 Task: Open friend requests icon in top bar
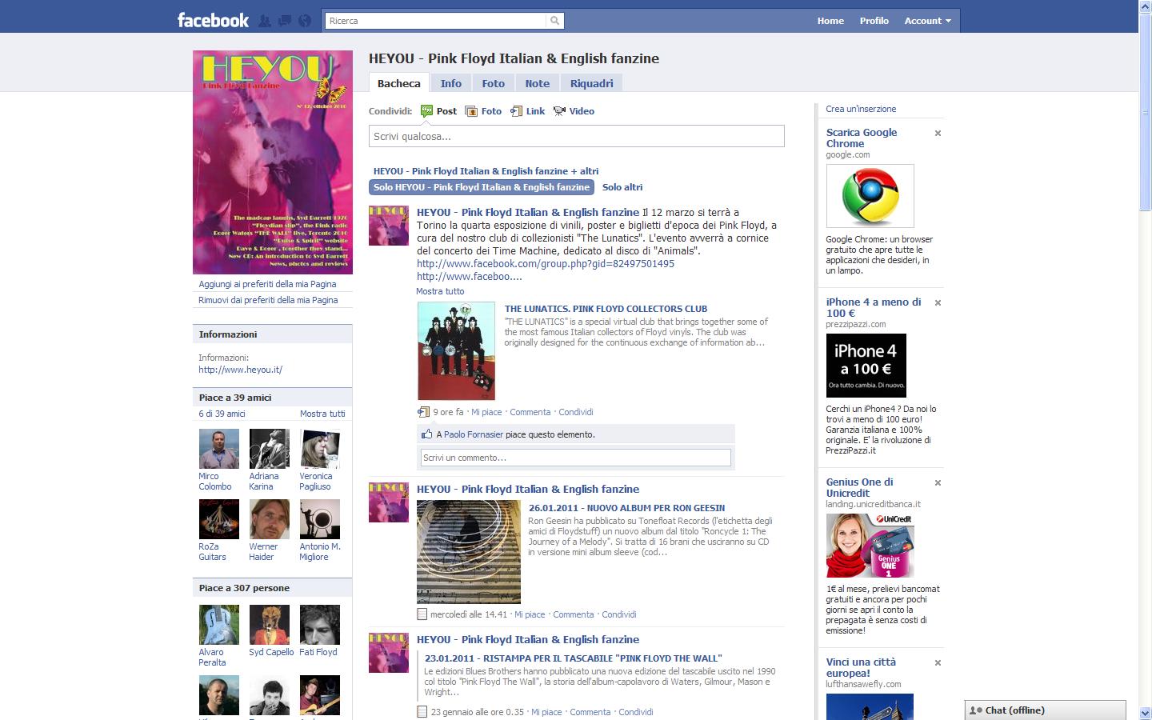(x=265, y=21)
